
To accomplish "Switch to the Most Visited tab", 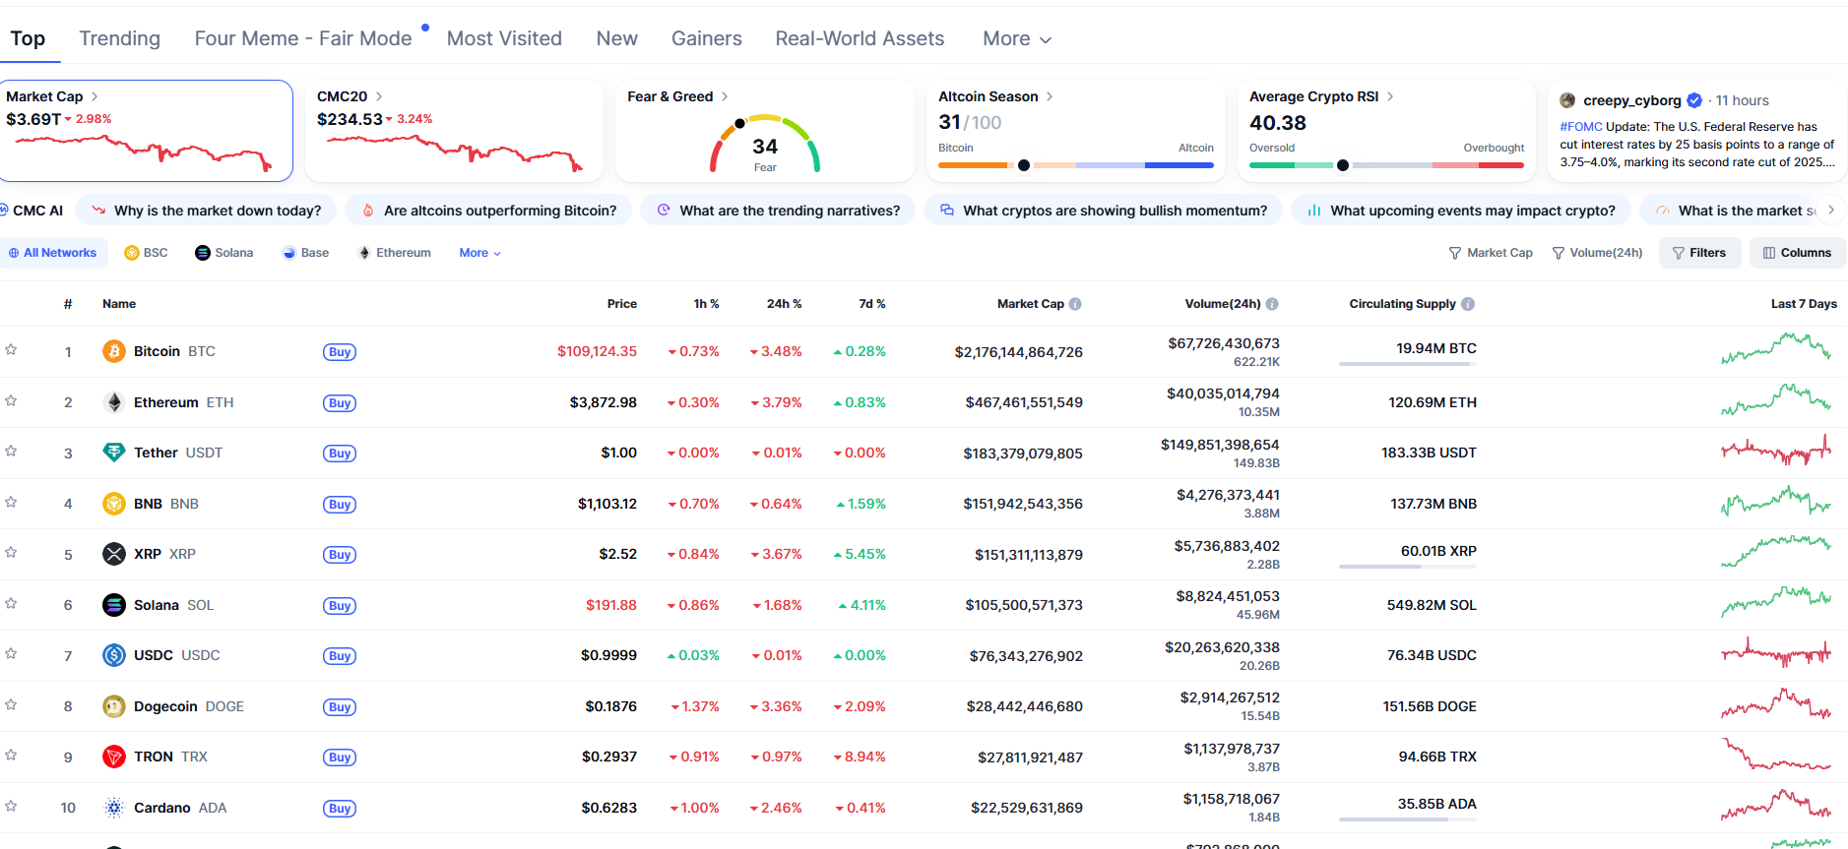I will 504,38.
